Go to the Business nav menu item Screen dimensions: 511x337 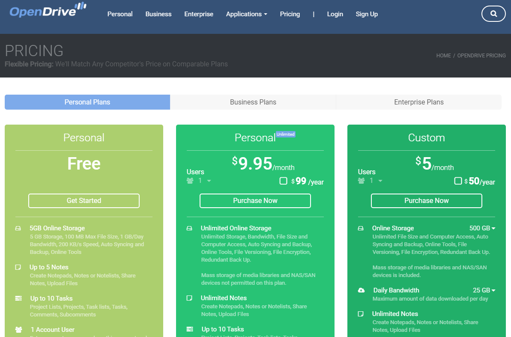[158, 14]
